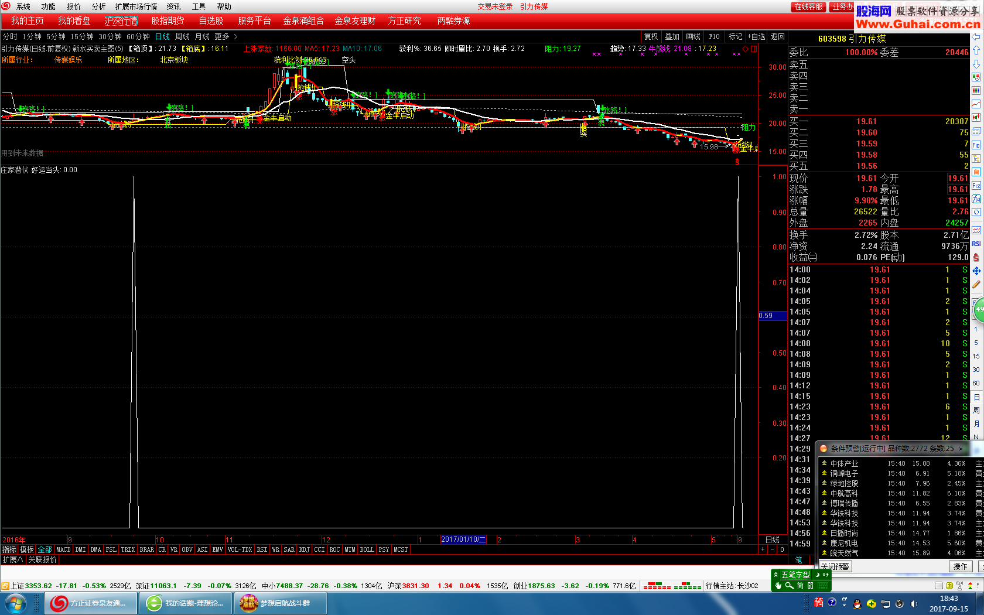The width and height of the screenshot is (984, 615).
Task: Click the back arrow icon in right sidebar
Action: (x=976, y=37)
